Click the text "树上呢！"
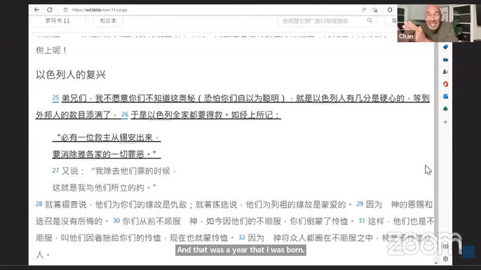Image resolution: width=481 pixels, height=270 pixels. click(x=52, y=50)
